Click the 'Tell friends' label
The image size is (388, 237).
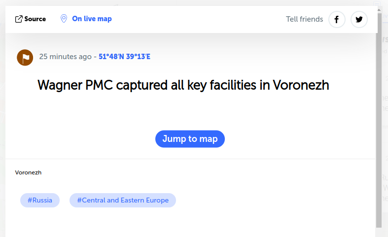pyautogui.click(x=304, y=19)
